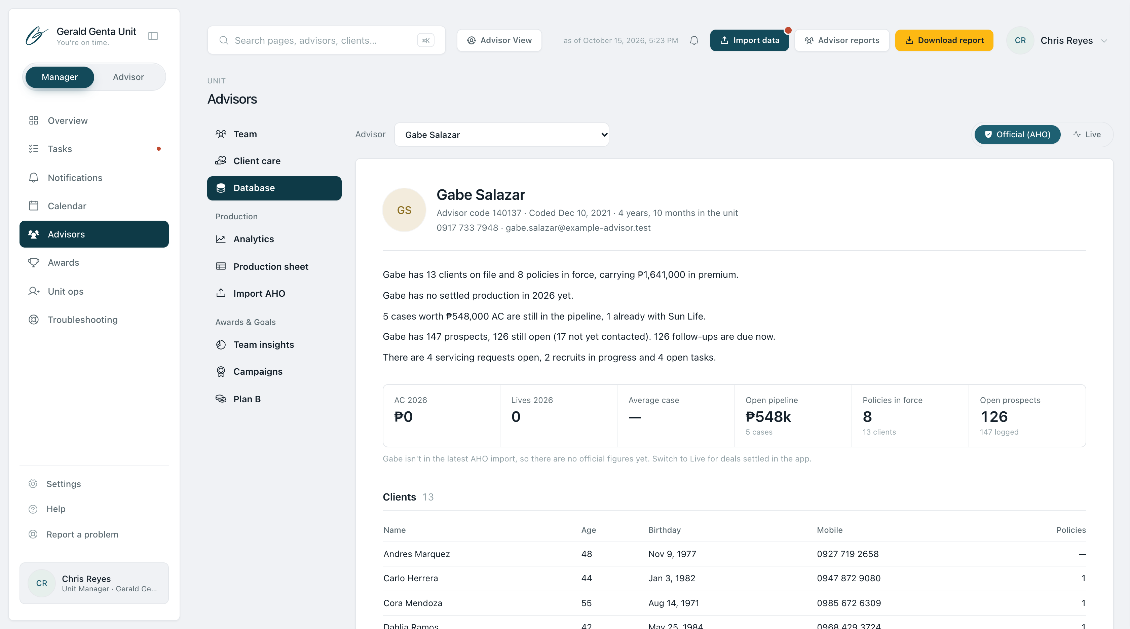Image resolution: width=1130 pixels, height=629 pixels.
Task: Switch to Advisor mode
Action: point(128,77)
